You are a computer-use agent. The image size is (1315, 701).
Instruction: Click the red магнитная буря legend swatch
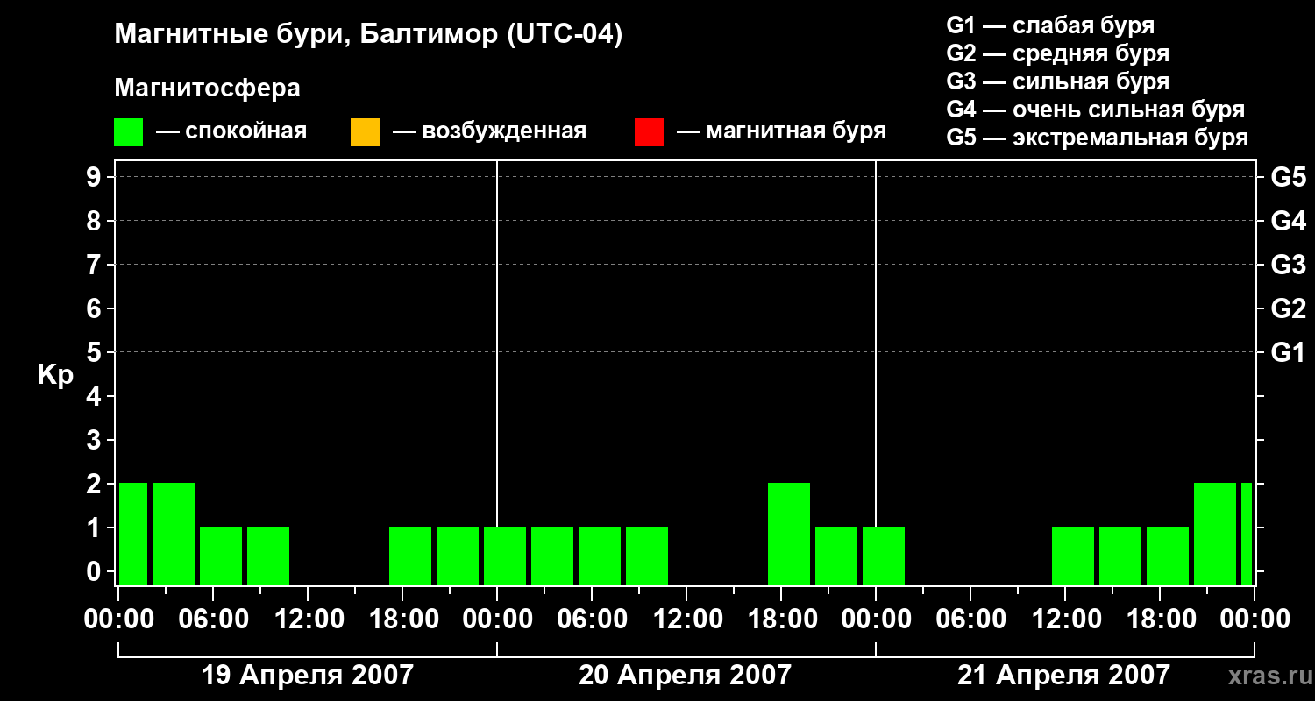pyautogui.click(x=649, y=132)
